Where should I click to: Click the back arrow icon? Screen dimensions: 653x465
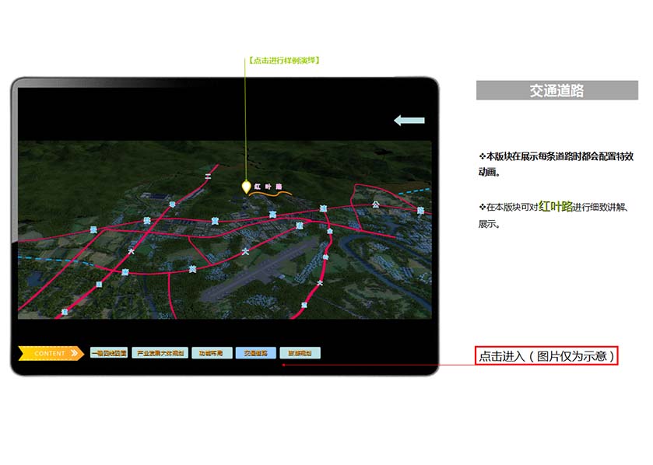pos(409,121)
